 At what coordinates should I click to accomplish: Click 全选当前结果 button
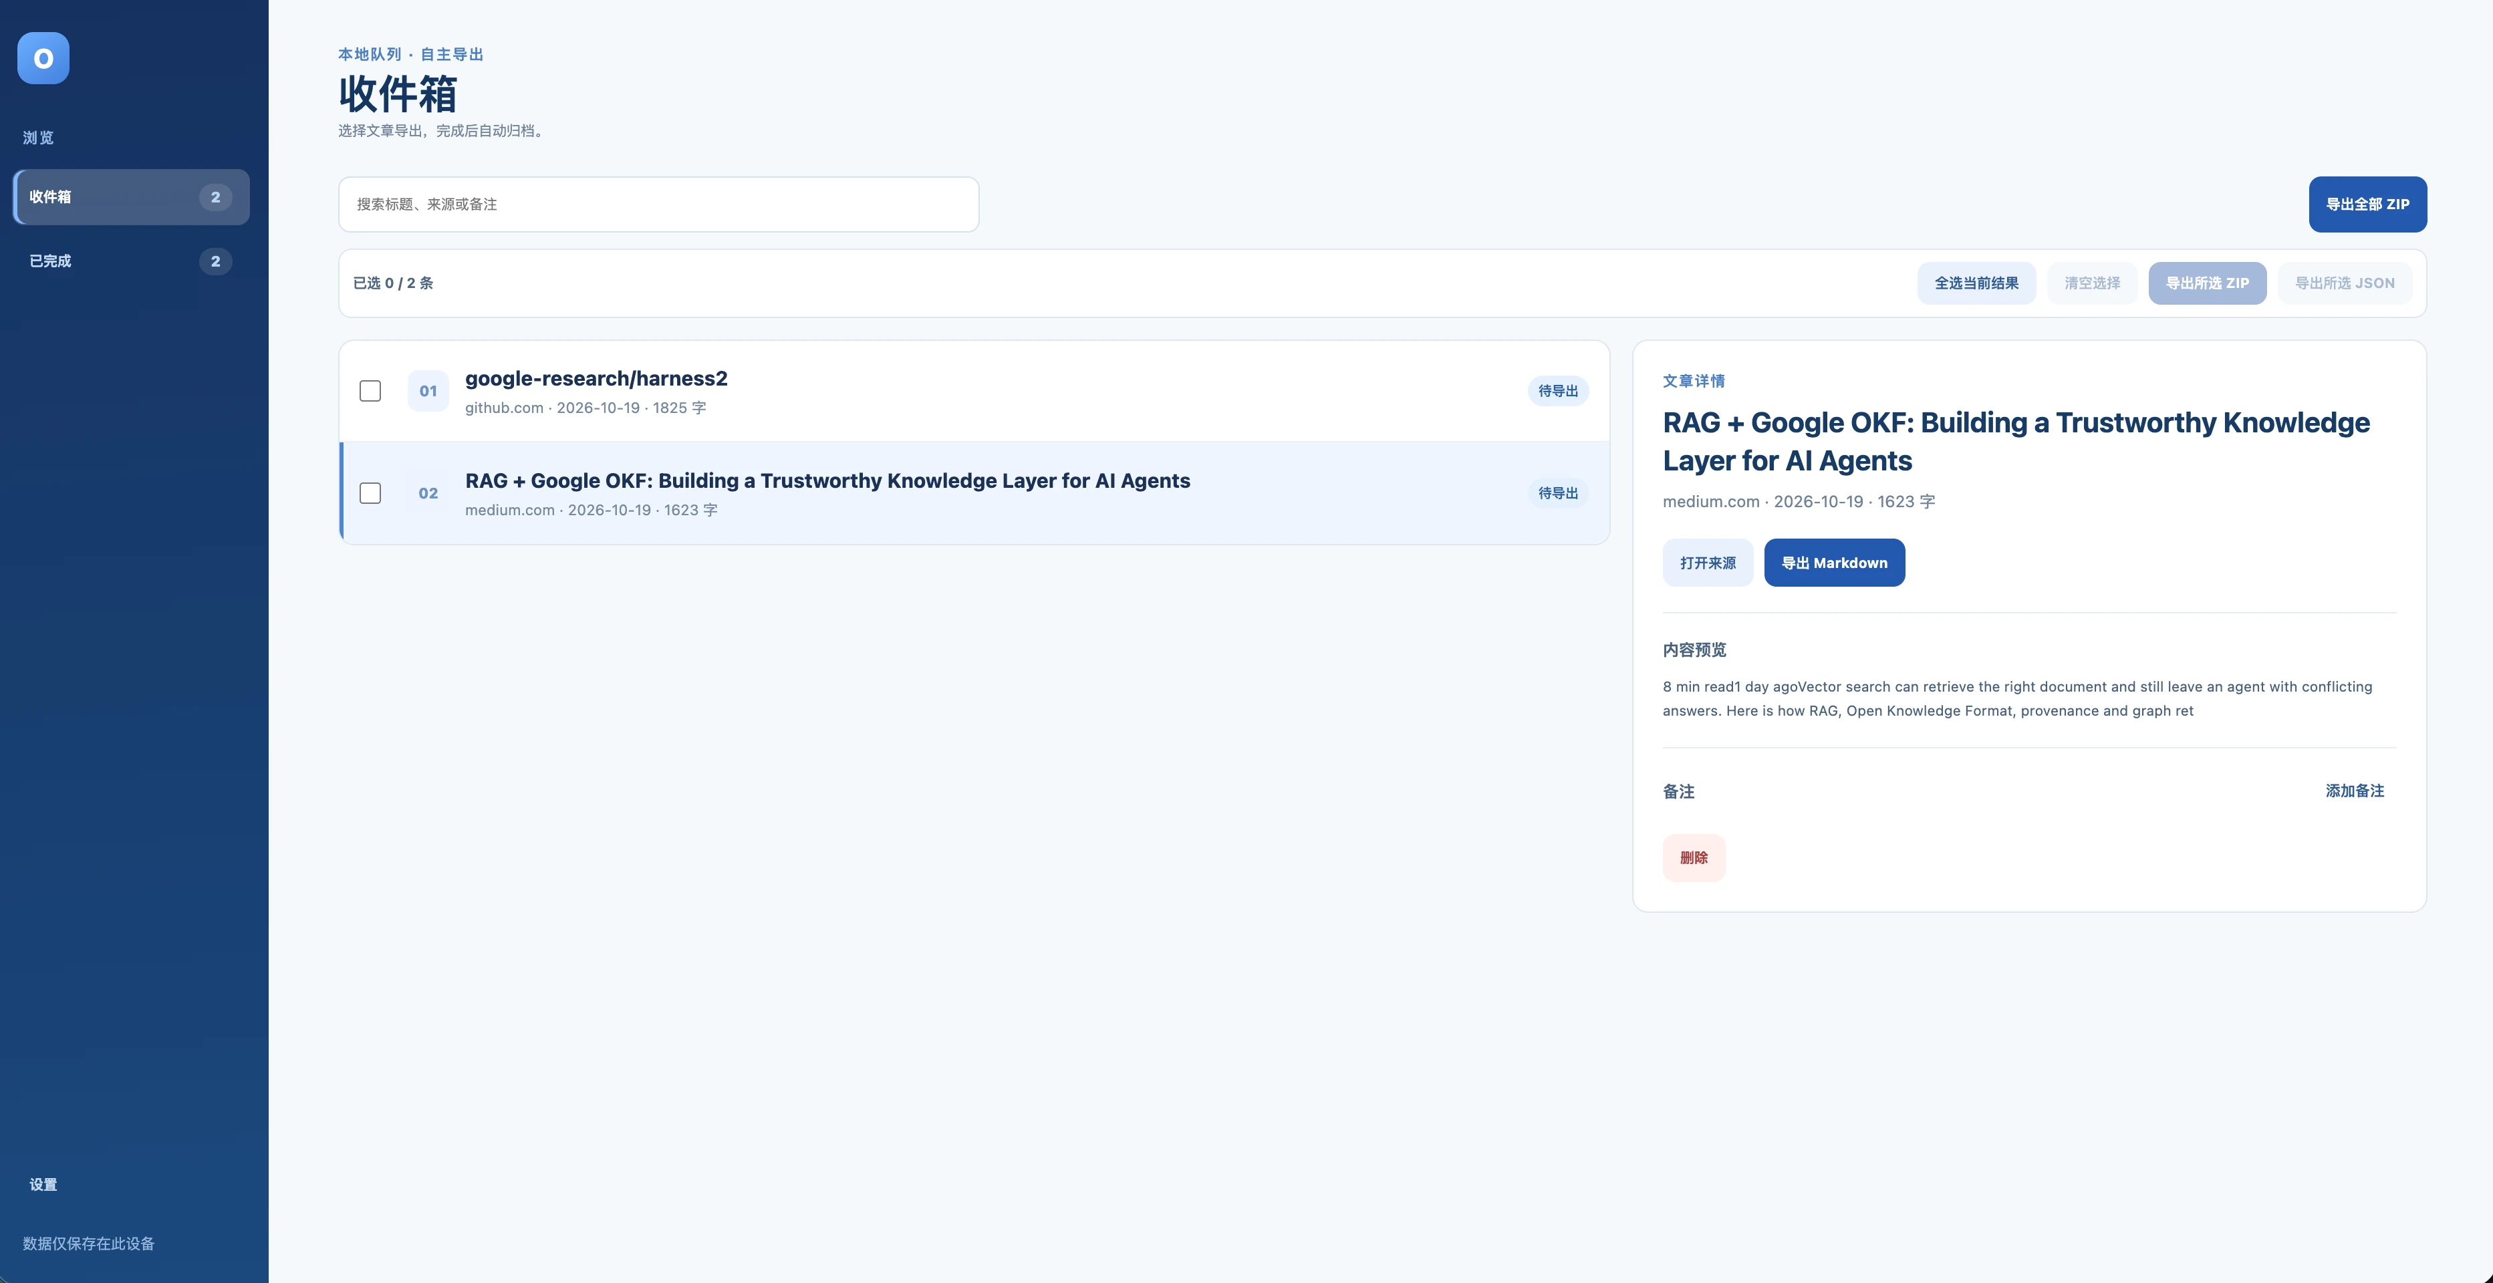pos(1976,283)
